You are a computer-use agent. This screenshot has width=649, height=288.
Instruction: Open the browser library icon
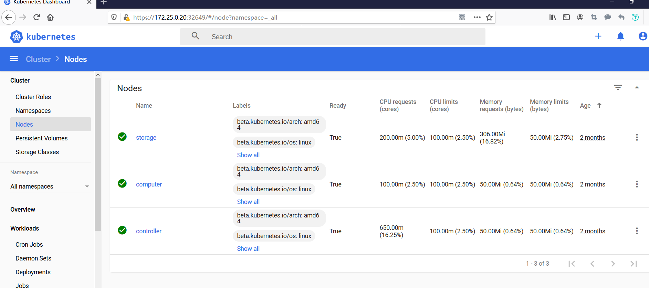(x=553, y=17)
